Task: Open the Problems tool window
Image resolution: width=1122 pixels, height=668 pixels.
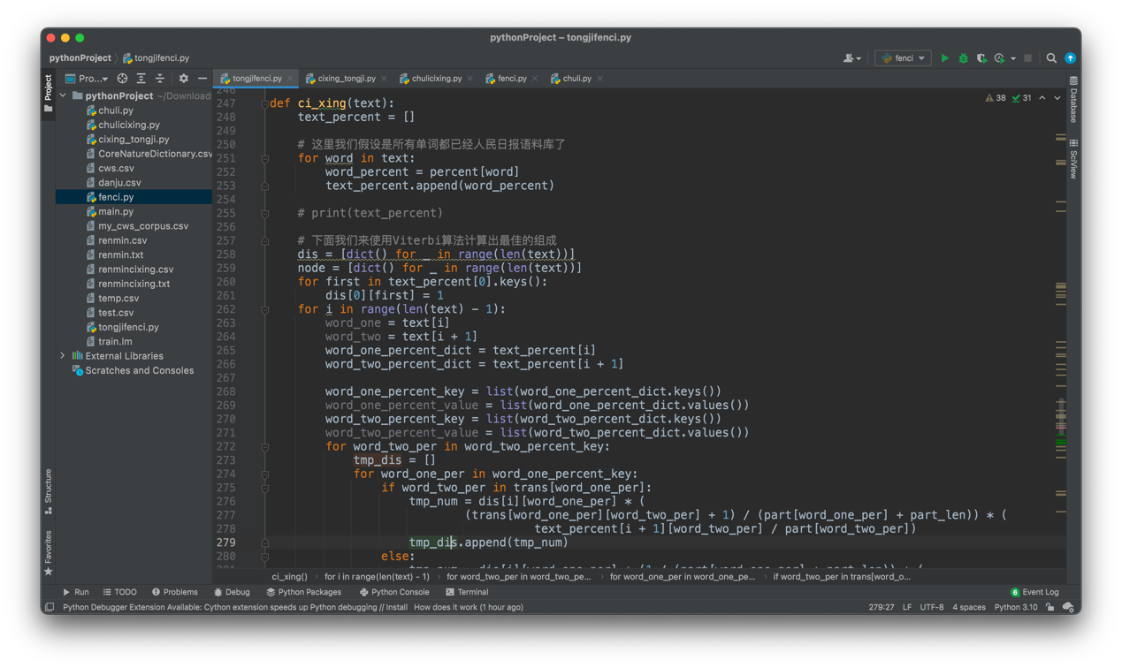Action: click(174, 592)
